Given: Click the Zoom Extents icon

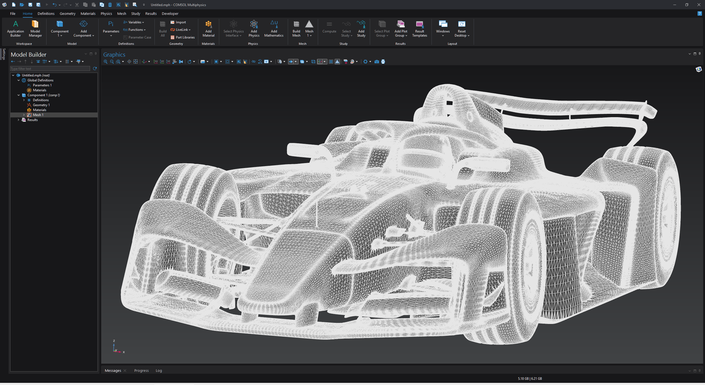Looking at the screenshot, I should point(136,62).
